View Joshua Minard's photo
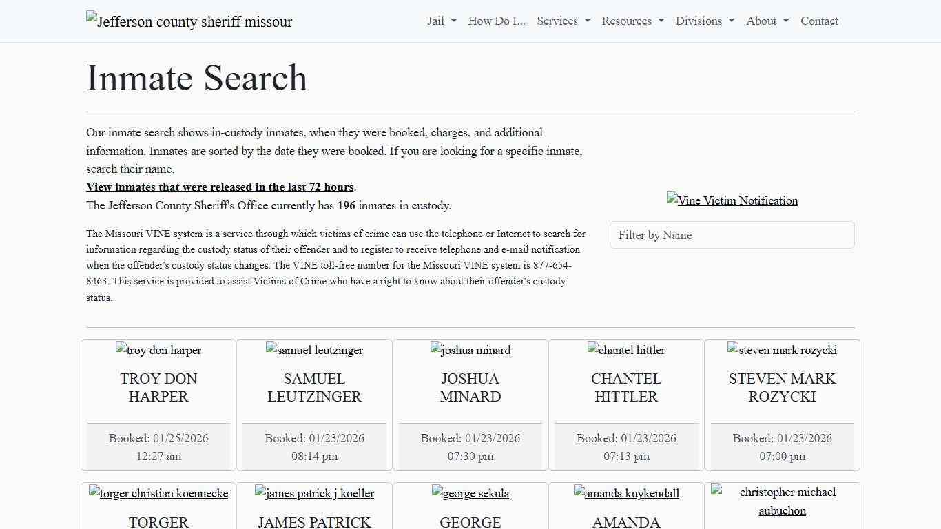The width and height of the screenshot is (941, 529). (x=470, y=350)
